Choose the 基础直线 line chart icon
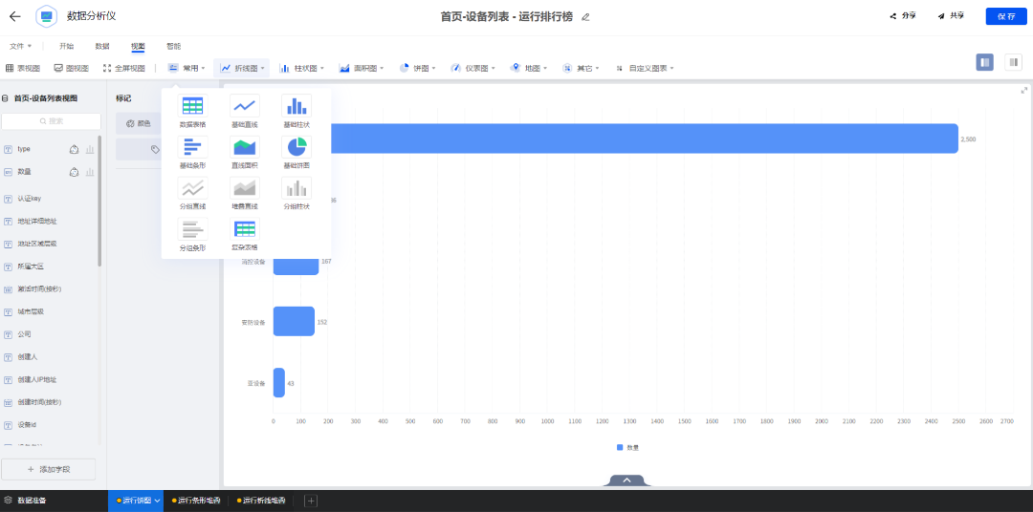 [245, 106]
